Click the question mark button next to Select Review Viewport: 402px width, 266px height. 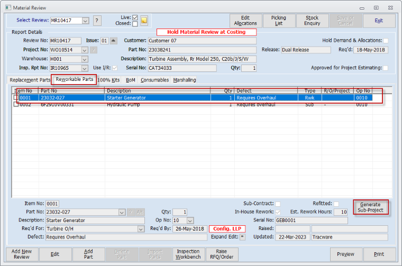click(97, 21)
